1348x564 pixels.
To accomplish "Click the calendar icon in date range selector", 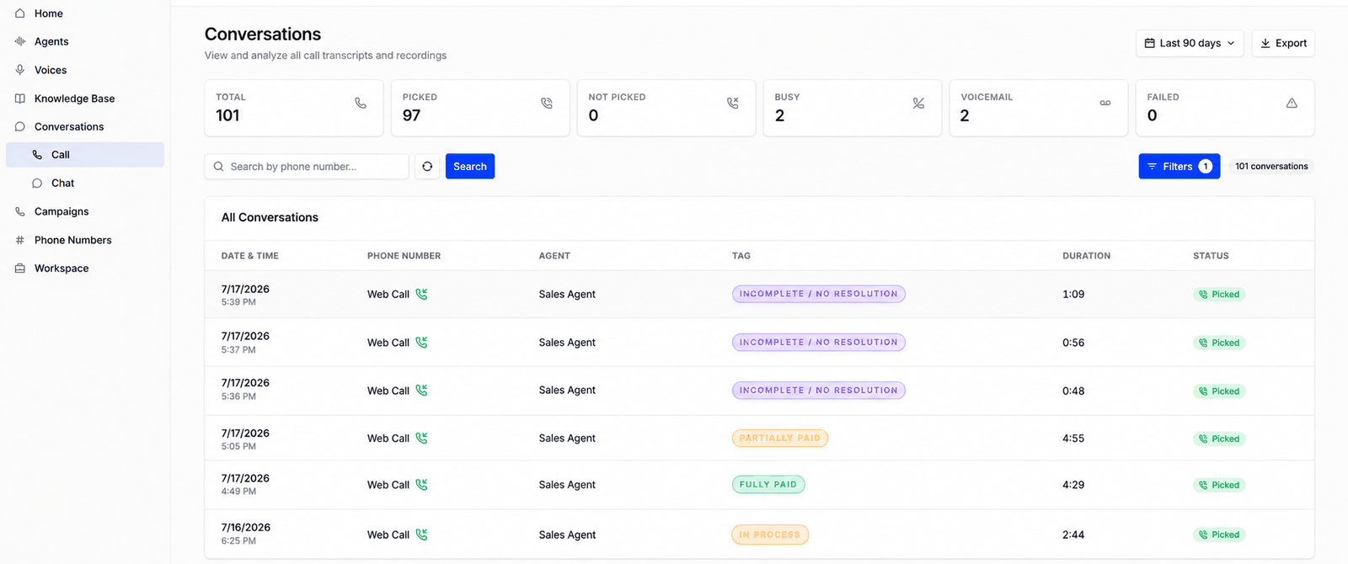I will click(1149, 43).
